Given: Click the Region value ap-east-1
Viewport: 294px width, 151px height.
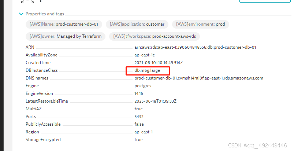Looking at the screenshot, I should click(144, 132).
